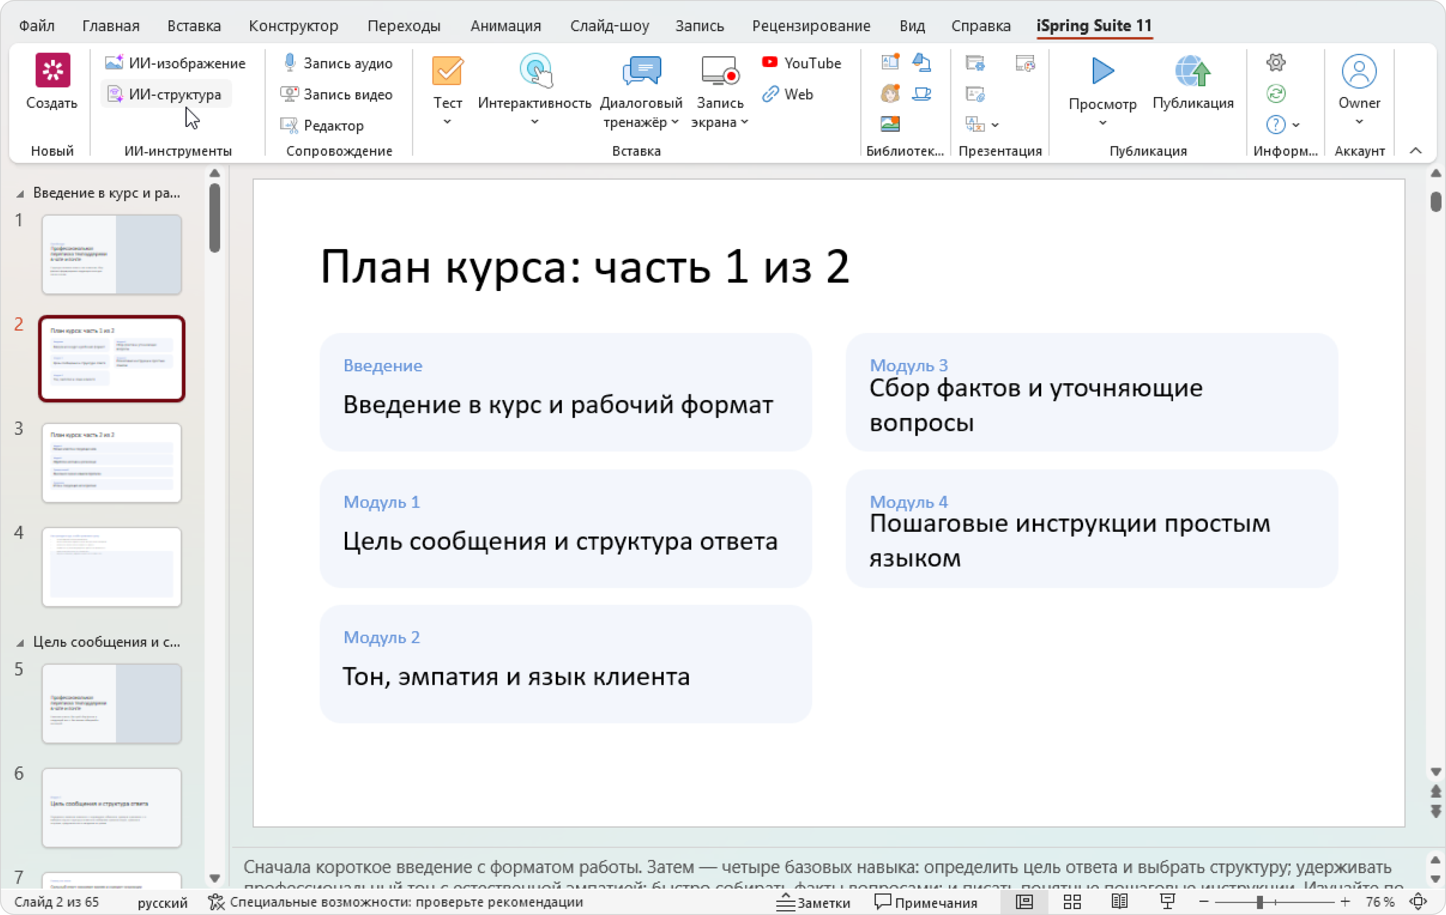Viewport: 1446px width, 915px height.
Task: Click the русский language indicator
Action: pyautogui.click(x=162, y=902)
